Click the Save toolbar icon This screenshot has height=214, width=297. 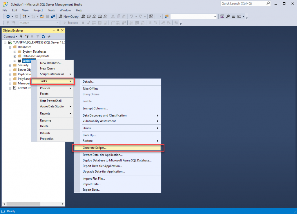[x=47, y=17]
